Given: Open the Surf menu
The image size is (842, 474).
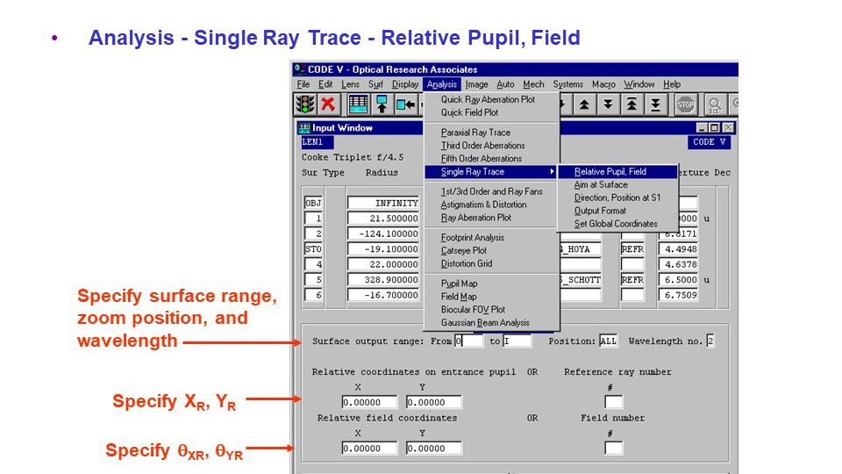Looking at the screenshot, I should pos(375,84).
